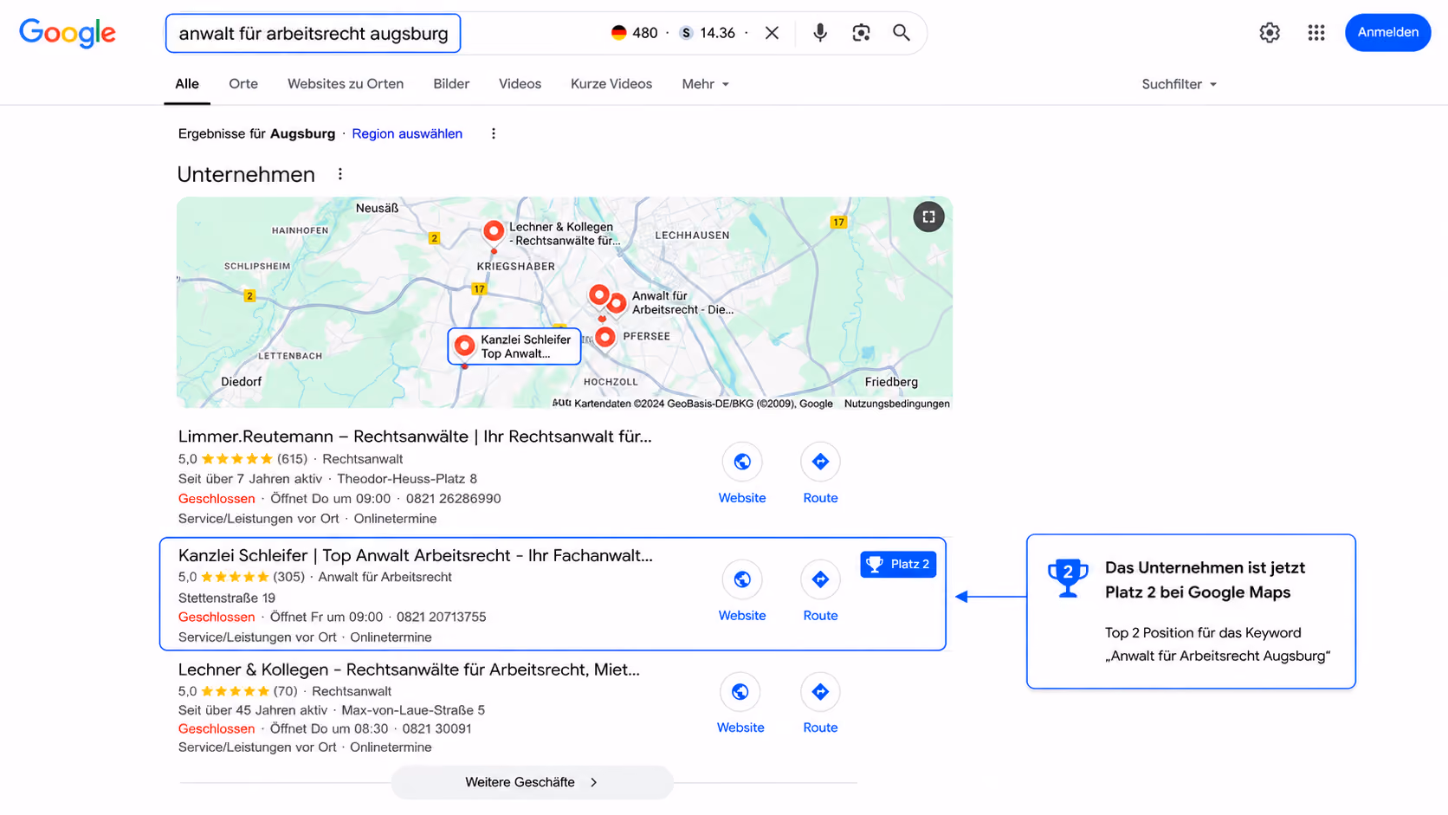This screenshot has width=1448, height=815.
Task: Open location results three-dot menu
Action: pos(494,133)
